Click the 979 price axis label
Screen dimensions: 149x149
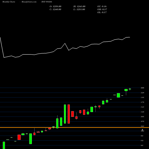142,141
